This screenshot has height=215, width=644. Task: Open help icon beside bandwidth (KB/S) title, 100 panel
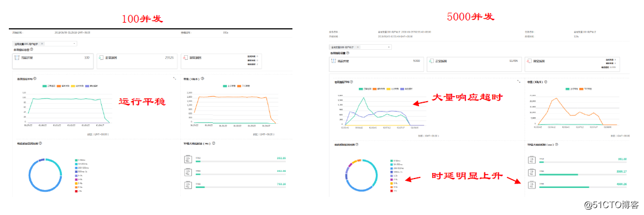(x=202, y=78)
